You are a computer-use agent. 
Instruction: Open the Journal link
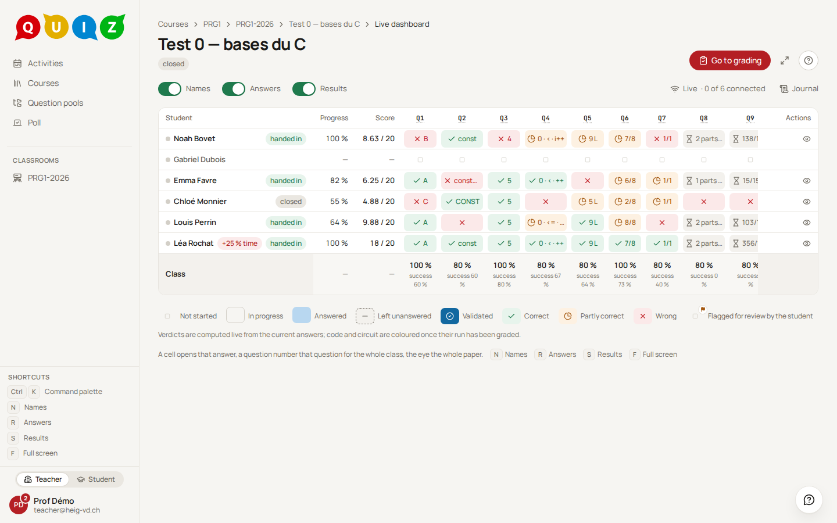click(x=799, y=89)
